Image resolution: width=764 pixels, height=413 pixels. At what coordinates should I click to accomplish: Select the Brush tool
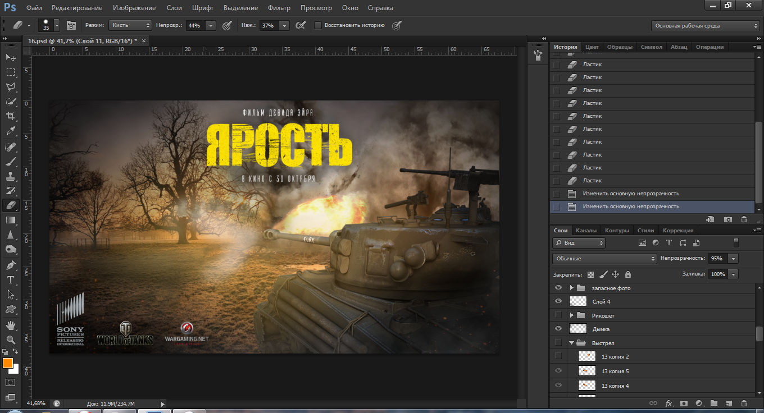10,162
